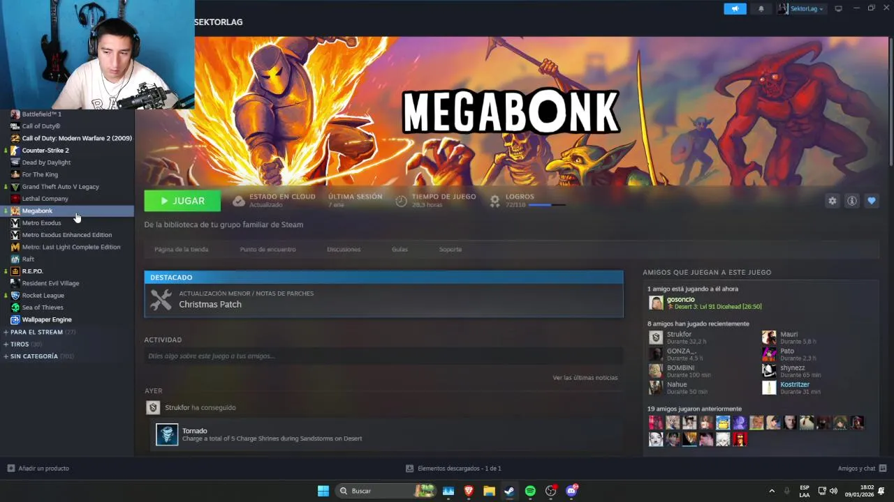The image size is (894, 502).
Task: Click the system tray volume icon
Action: (833, 491)
